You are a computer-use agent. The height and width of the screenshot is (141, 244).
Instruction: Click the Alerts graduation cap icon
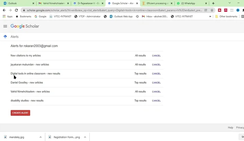tap(5, 37)
